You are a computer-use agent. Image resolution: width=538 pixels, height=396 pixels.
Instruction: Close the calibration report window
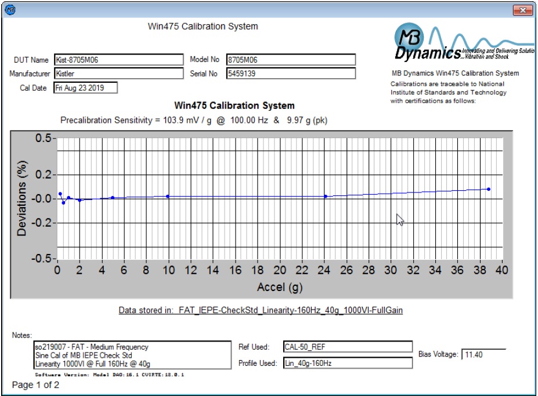[522, 10]
